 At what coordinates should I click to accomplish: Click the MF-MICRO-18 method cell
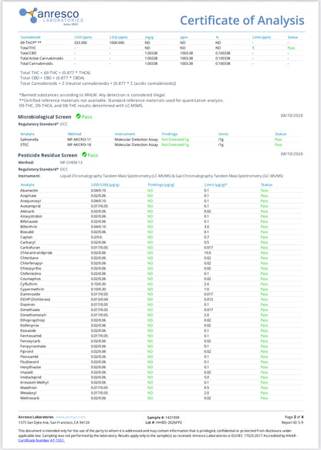[x=79, y=144]
